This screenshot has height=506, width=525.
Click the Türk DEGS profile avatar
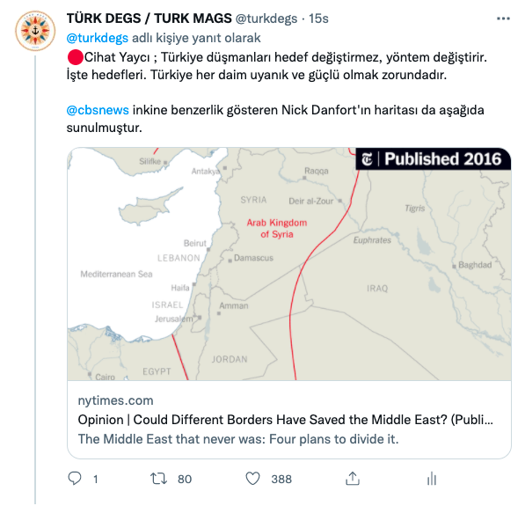coord(35,31)
